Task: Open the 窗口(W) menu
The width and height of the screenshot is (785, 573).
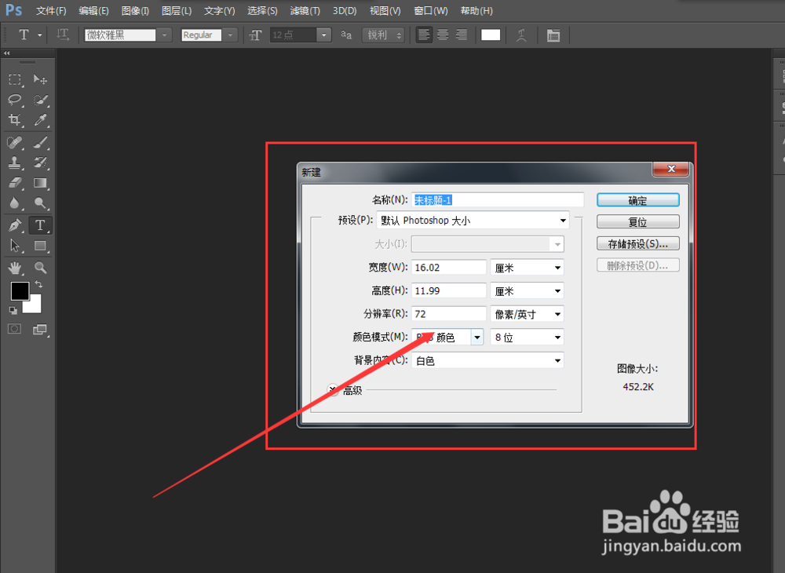Action: [x=431, y=10]
